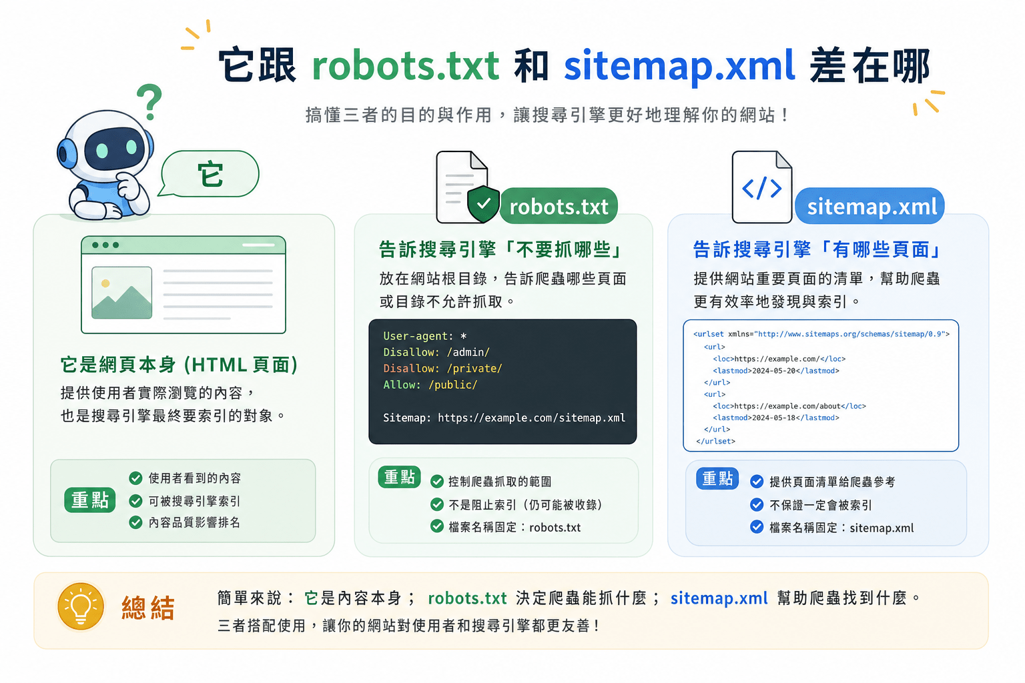Click checkmark beside 內容品質影響排名
This screenshot has height=683, width=1025.
pyautogui.click(x=135, y=522)
